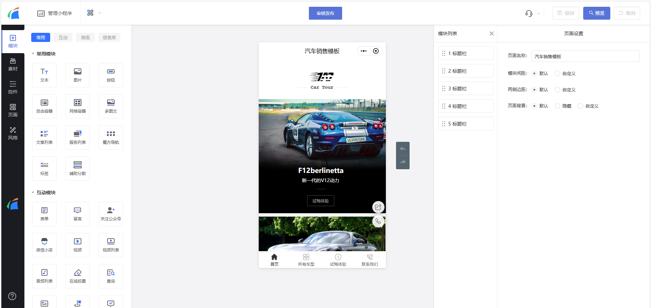Add the 留言 message module
This screenshot has height=308, width=651.
[x=78, y=214]
